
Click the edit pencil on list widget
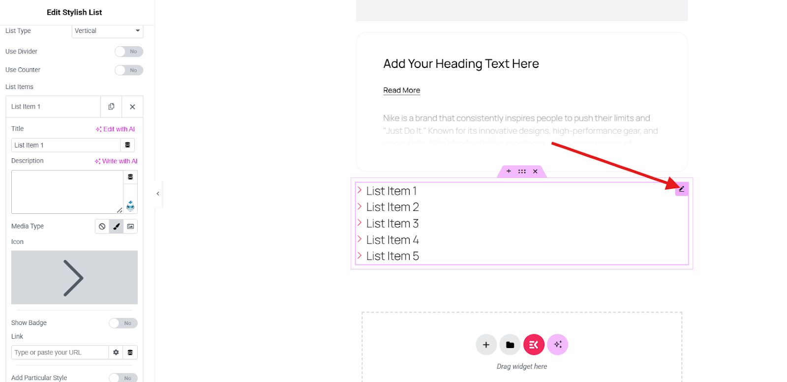tap(682, 189)
